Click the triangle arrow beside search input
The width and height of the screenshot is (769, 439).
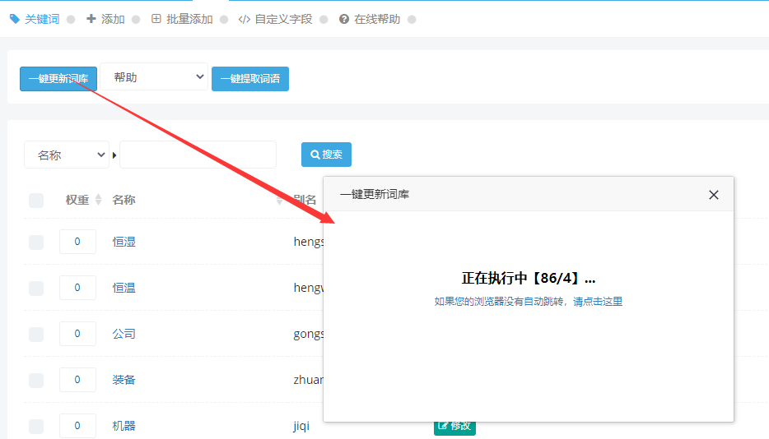tap(114, 155)
